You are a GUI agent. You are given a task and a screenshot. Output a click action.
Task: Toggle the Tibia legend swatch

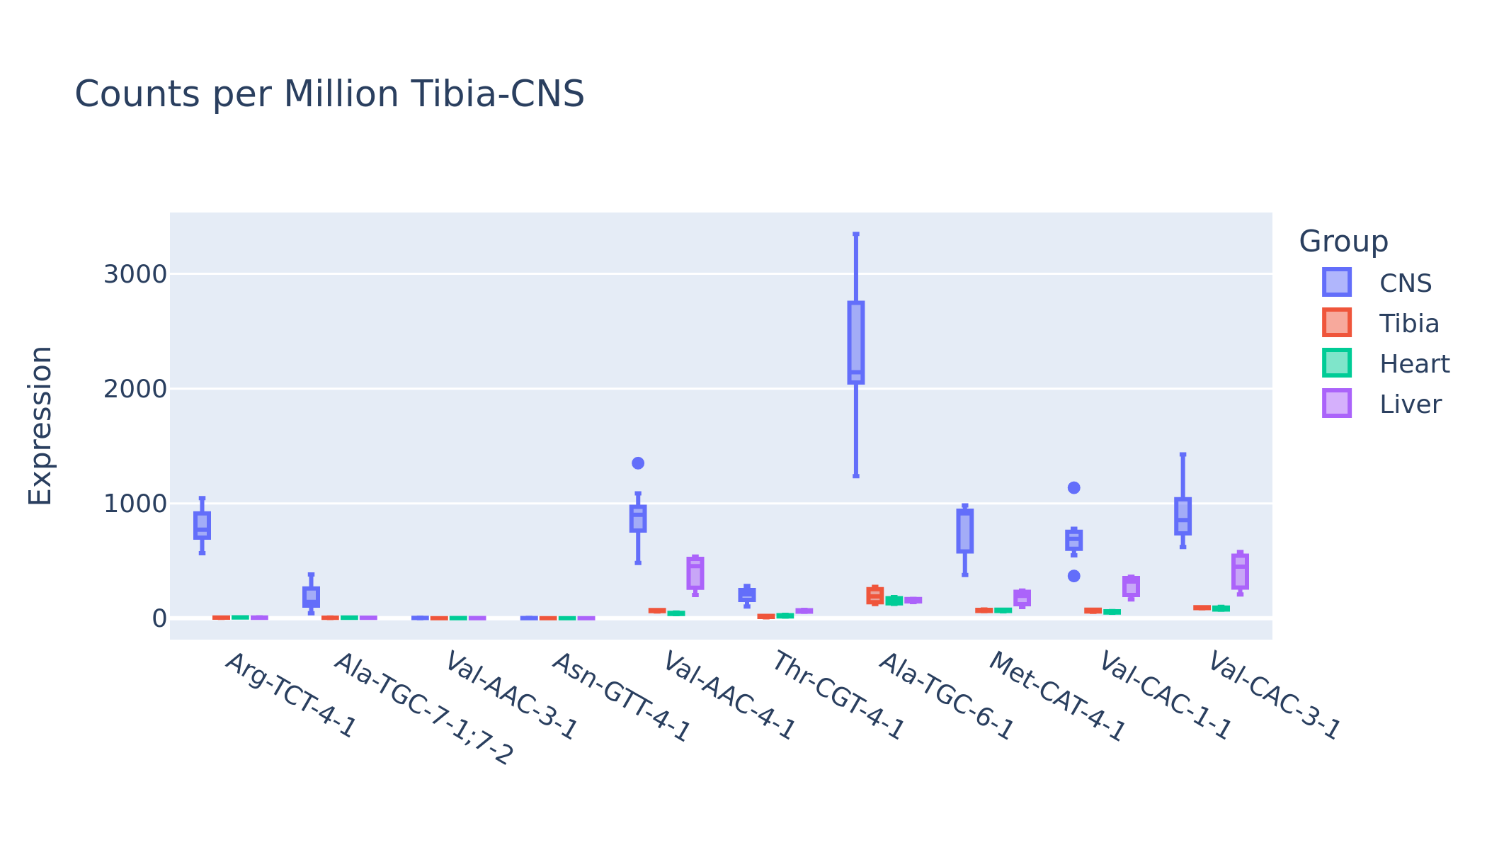tap(1336, 322)
